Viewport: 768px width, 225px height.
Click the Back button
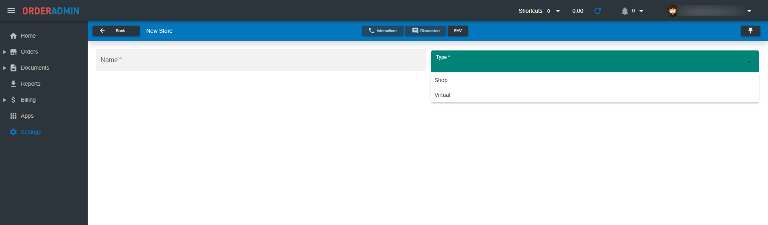[116, 31]
